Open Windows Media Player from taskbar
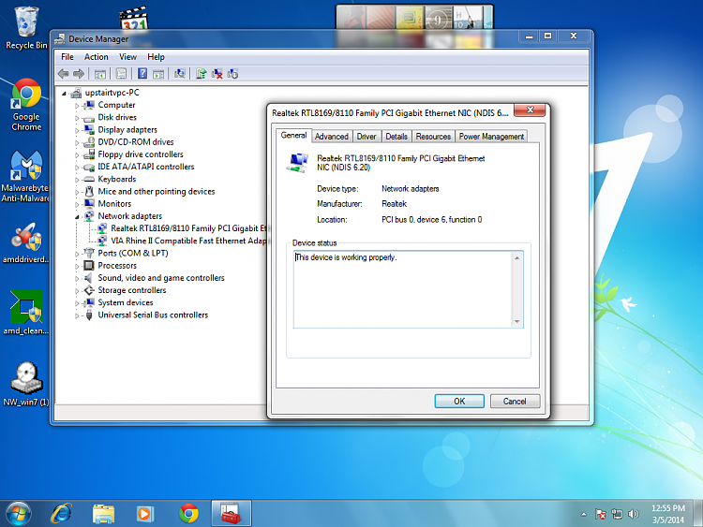Viewport: 703px width, 527px height. click(x=144, y=514)
